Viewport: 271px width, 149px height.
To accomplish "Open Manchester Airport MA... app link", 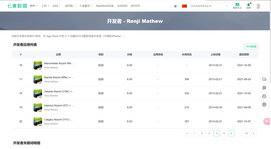I will pyautogui.click(x=59, y=63).
